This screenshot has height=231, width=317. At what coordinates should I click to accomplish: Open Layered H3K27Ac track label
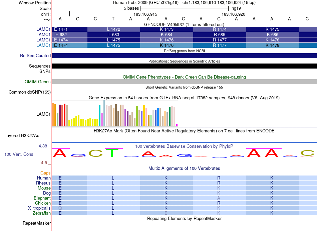point(22,136)
